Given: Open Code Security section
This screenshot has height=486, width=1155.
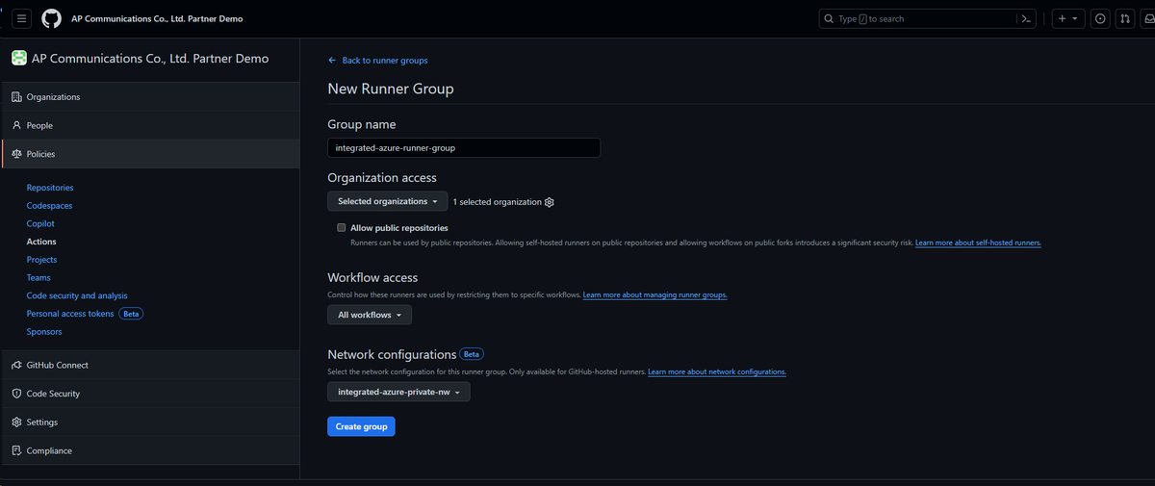Looking at the screenshot, I should [150, 394].
